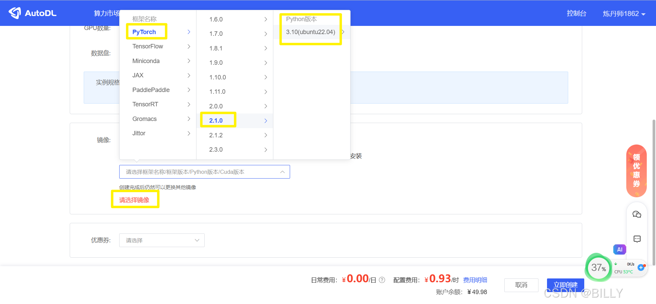This screenshot has height=304, width=656.
Task: Select Miniconda framework
Action: [158, 61]
